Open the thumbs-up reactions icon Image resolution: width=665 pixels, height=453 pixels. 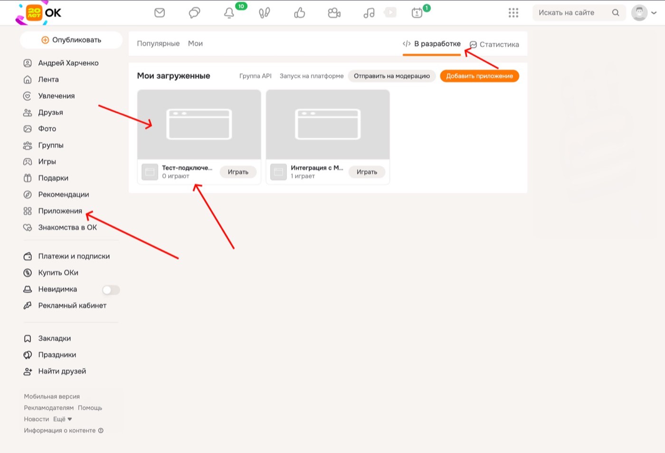[x=299, y=13]
